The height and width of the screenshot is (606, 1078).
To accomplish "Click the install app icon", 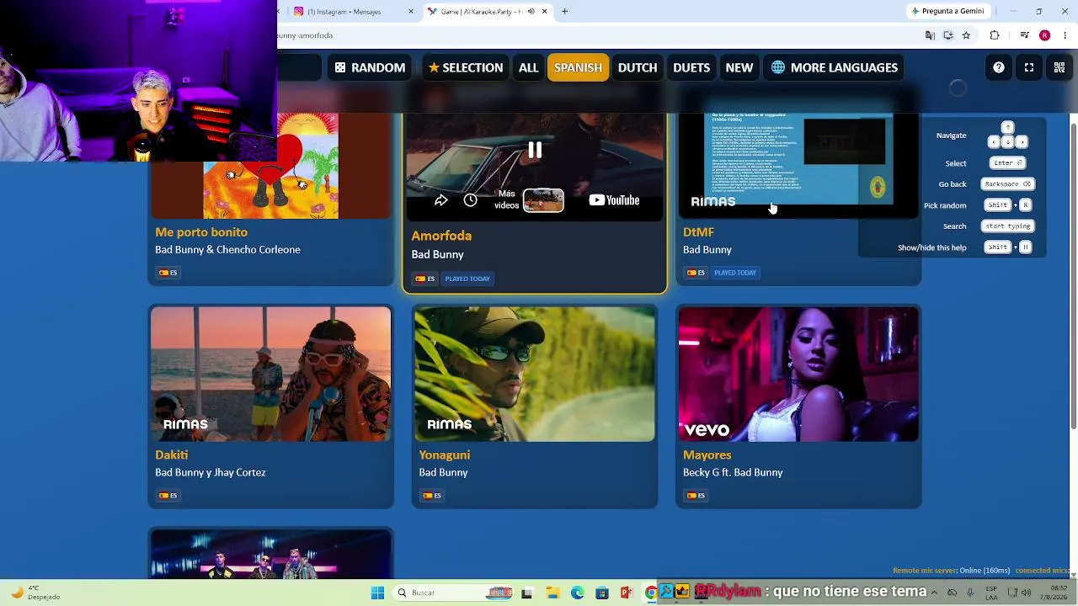I will [x=948, y=35].
